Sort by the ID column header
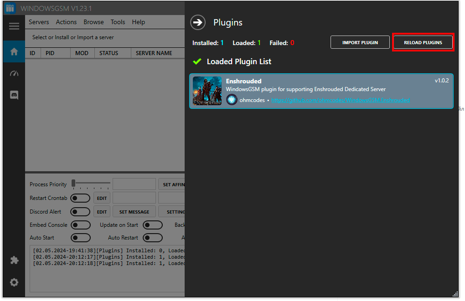This screenshot has width=465, height=301. pos(33,53)
